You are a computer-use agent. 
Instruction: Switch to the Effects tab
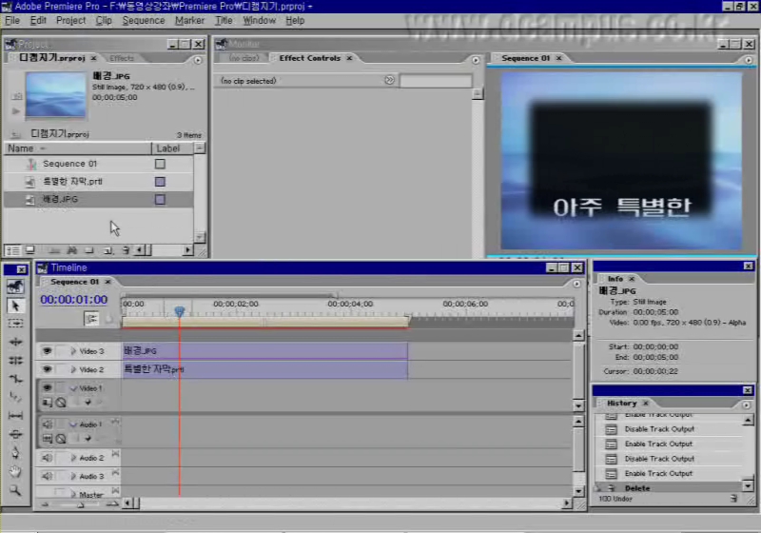[122, 58]
